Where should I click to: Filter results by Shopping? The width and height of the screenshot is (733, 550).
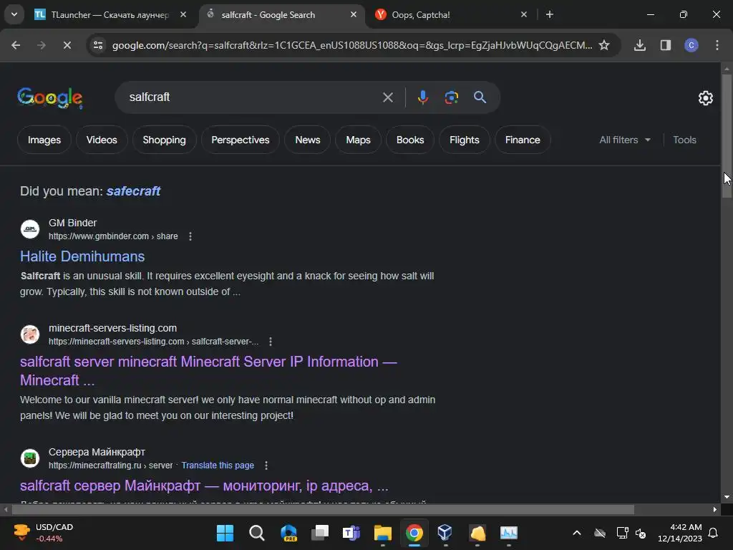click(164, 140)
